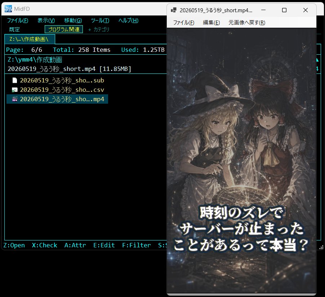Click the E:Edit command

[104, 245]
